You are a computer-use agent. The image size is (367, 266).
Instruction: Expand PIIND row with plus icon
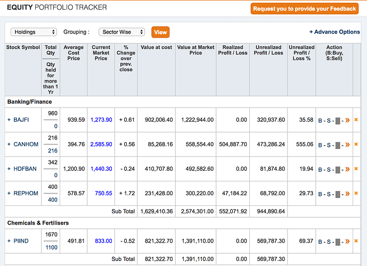tap(9, 241)
